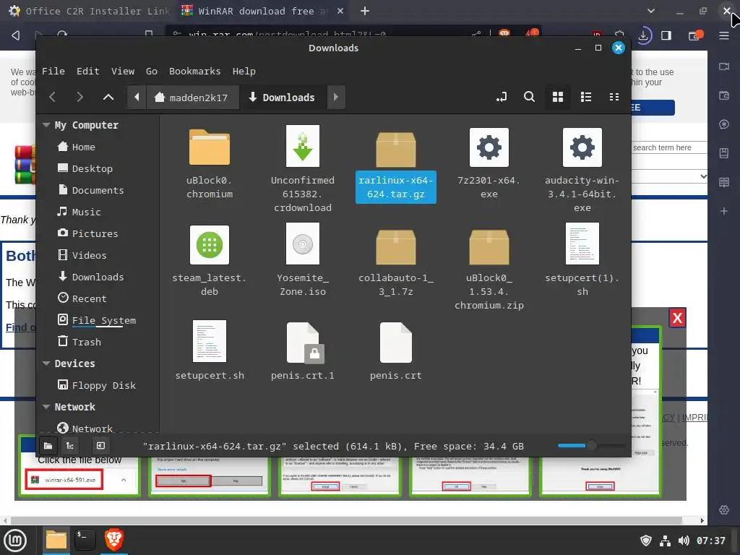Go up to parent folder
The height and width of the screenshot is (555, 740).
coord(108,98)
